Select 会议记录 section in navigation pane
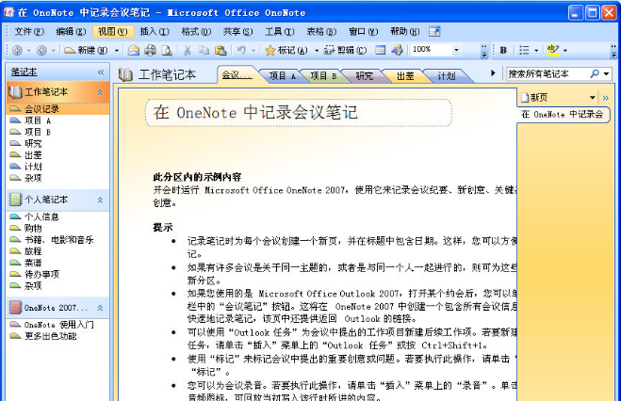This screenshot has width=621, height=401. coord(57,109)
